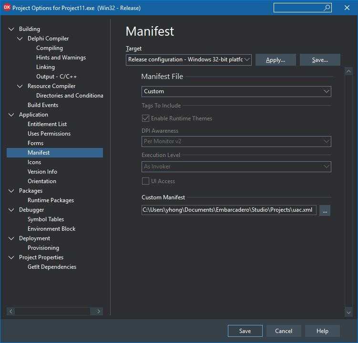
Task: Click the browse ellipsis button for custom manifest
Action: click(x=325, y=210)
